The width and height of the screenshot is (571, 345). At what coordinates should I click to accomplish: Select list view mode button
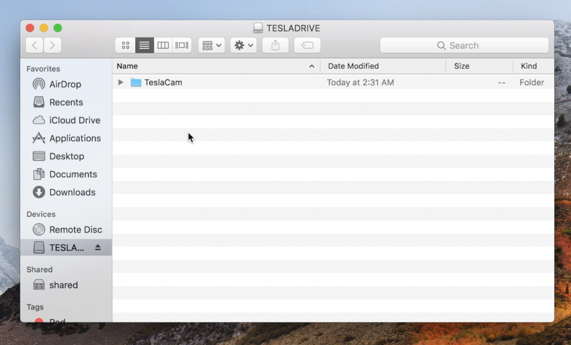[x=144, y=46]
